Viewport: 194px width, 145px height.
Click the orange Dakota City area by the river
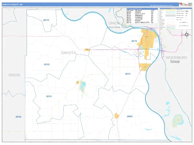[x=145, y=67]
